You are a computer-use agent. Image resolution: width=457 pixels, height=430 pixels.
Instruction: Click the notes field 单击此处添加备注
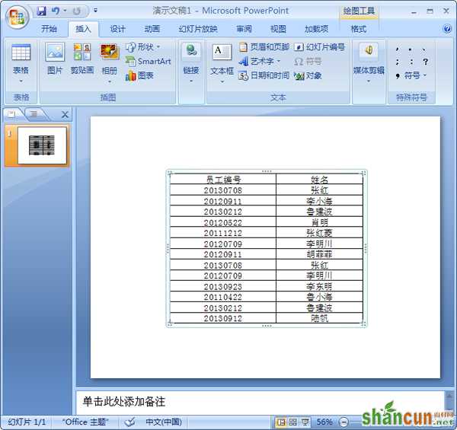pyautogui.click(x=260, y=402)
